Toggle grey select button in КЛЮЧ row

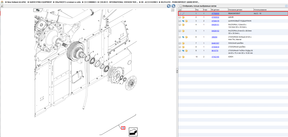point(180,57)
